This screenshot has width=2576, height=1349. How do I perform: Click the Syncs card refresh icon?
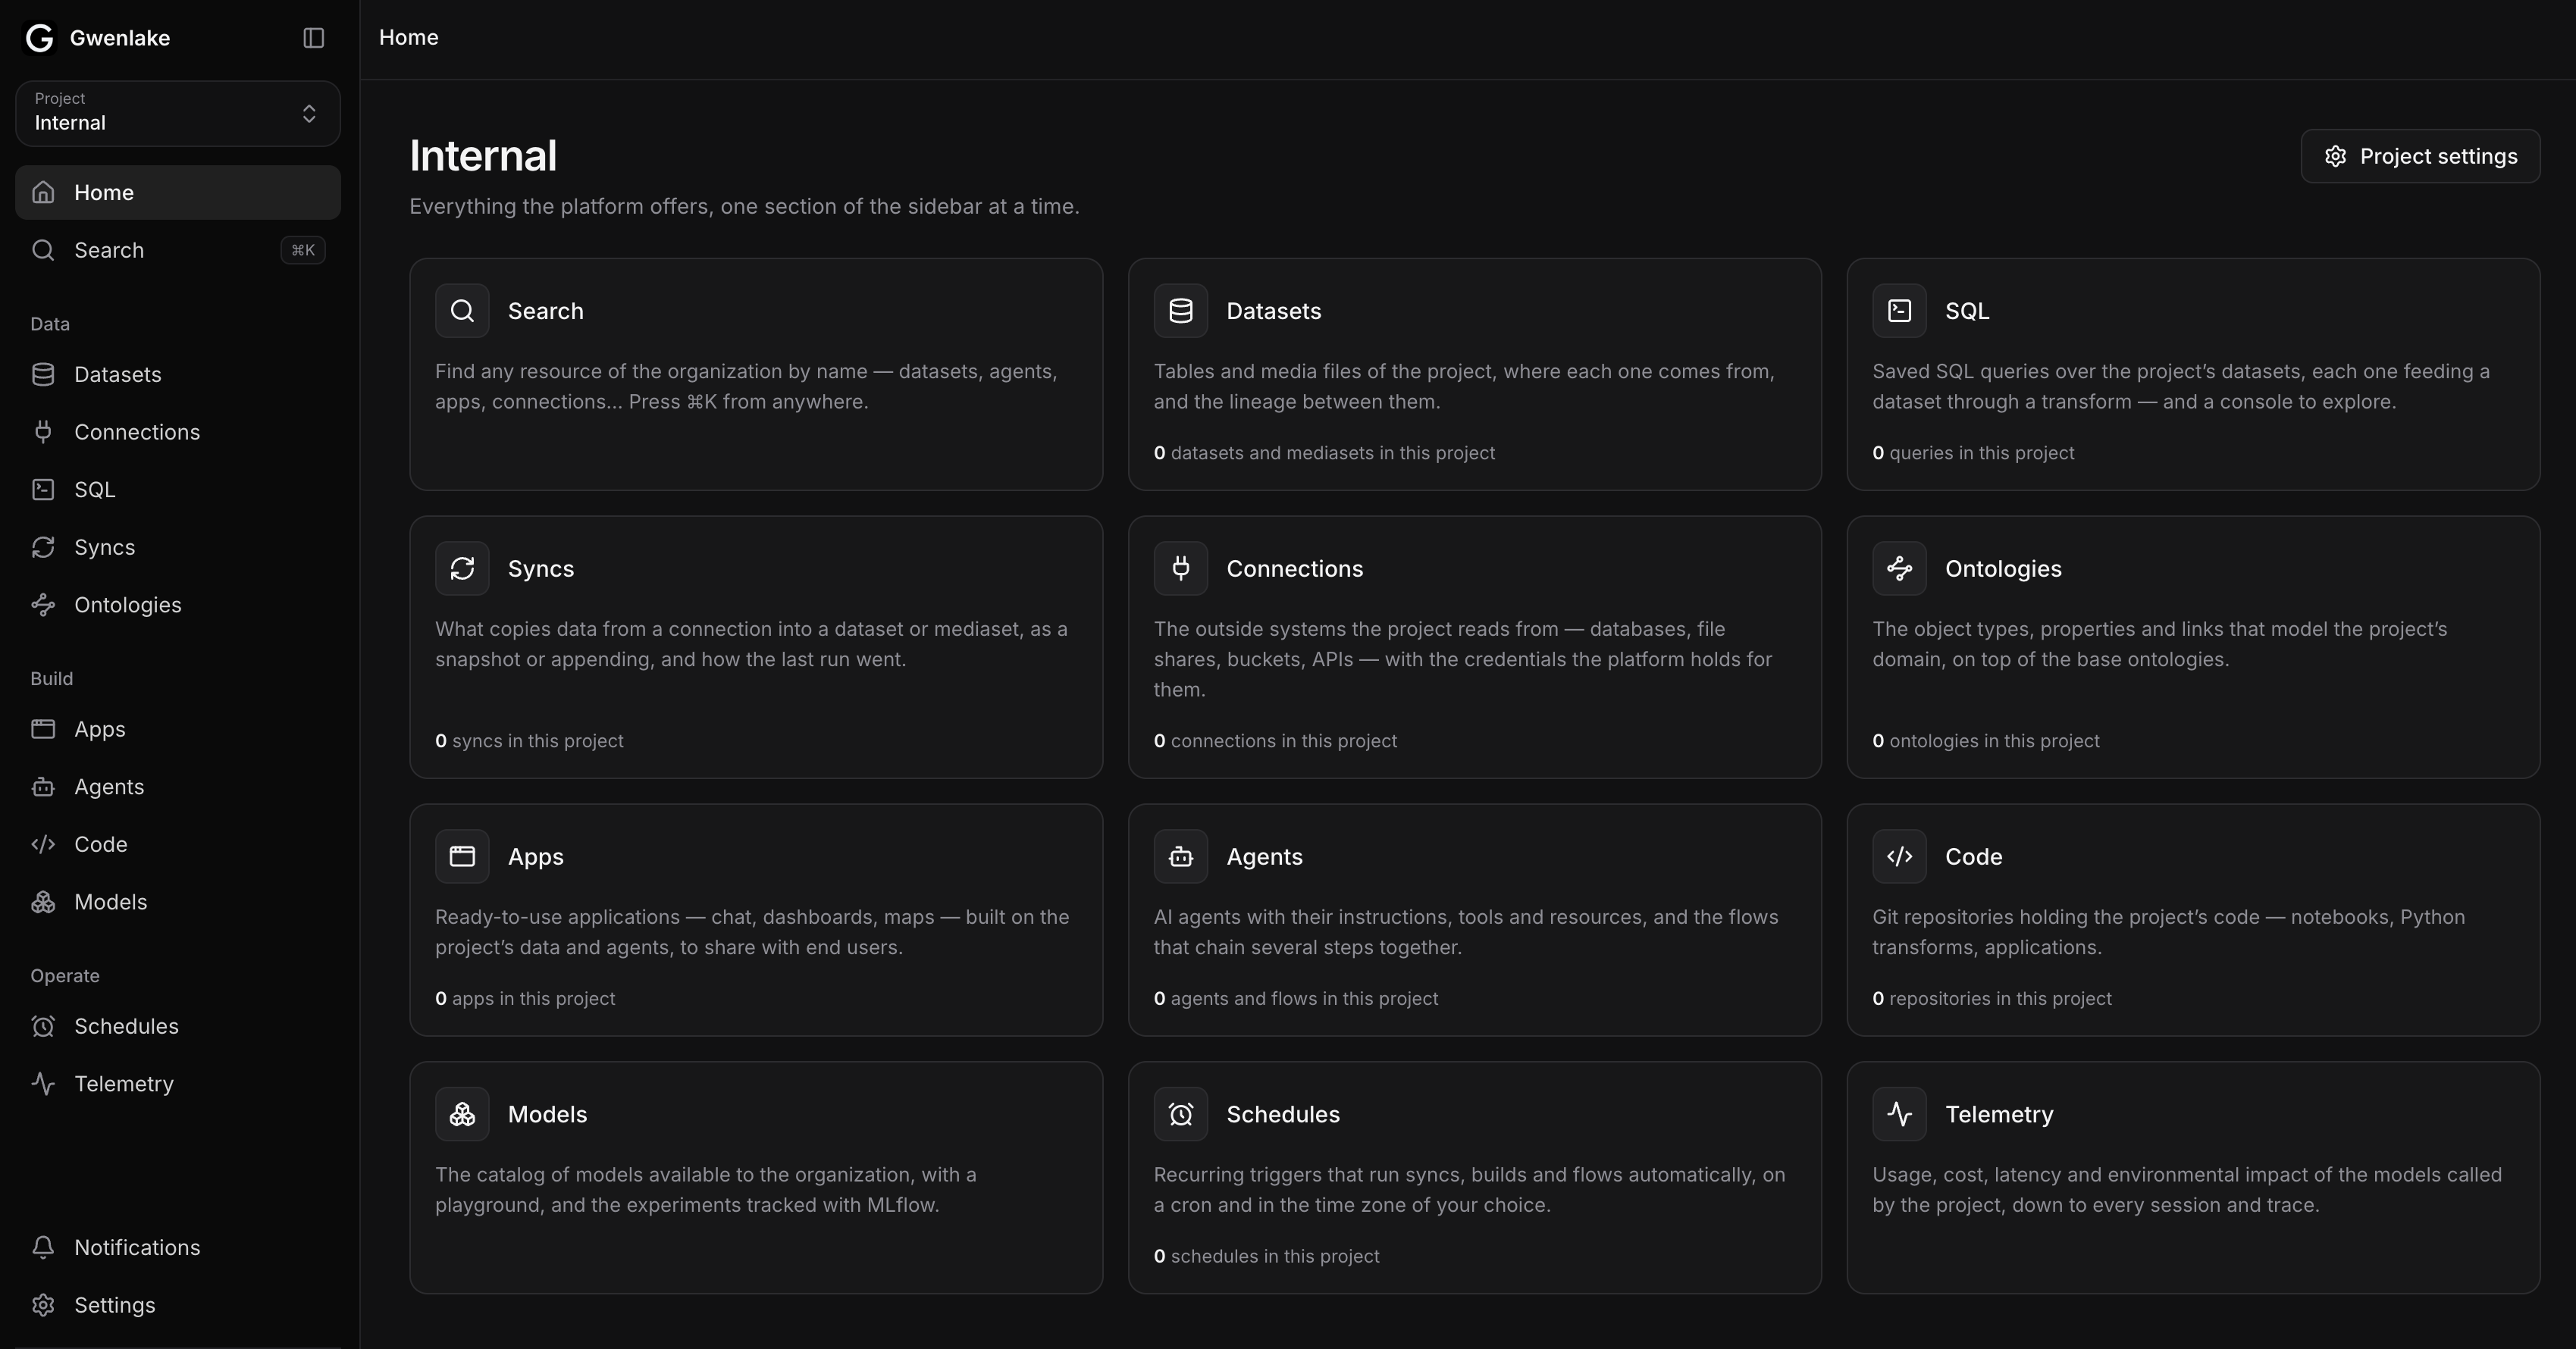(x=462, y=569)
